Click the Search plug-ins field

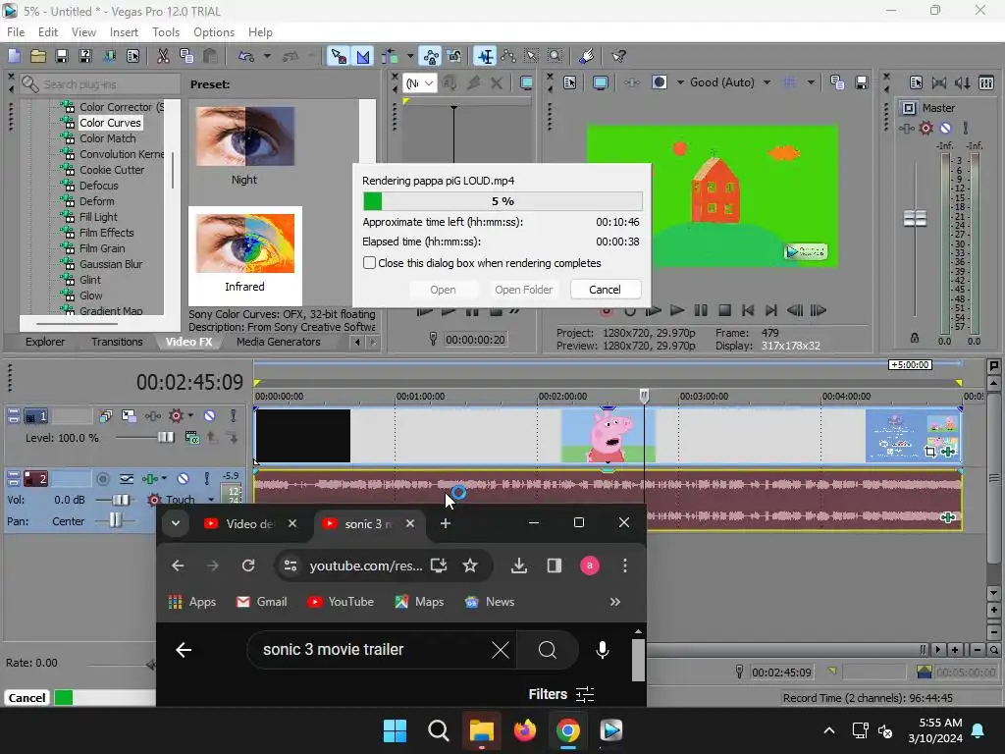coord(99,84)
